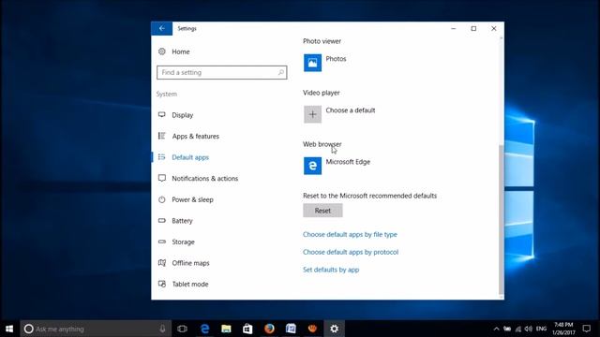Open Home in Settings sidebar
The width and height of the screenshot is (600, 337).
181,51
